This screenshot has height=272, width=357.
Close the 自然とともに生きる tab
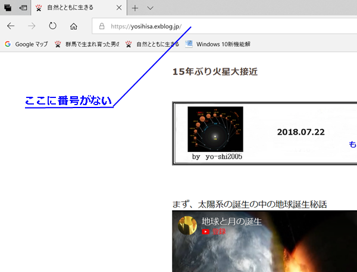119,8
